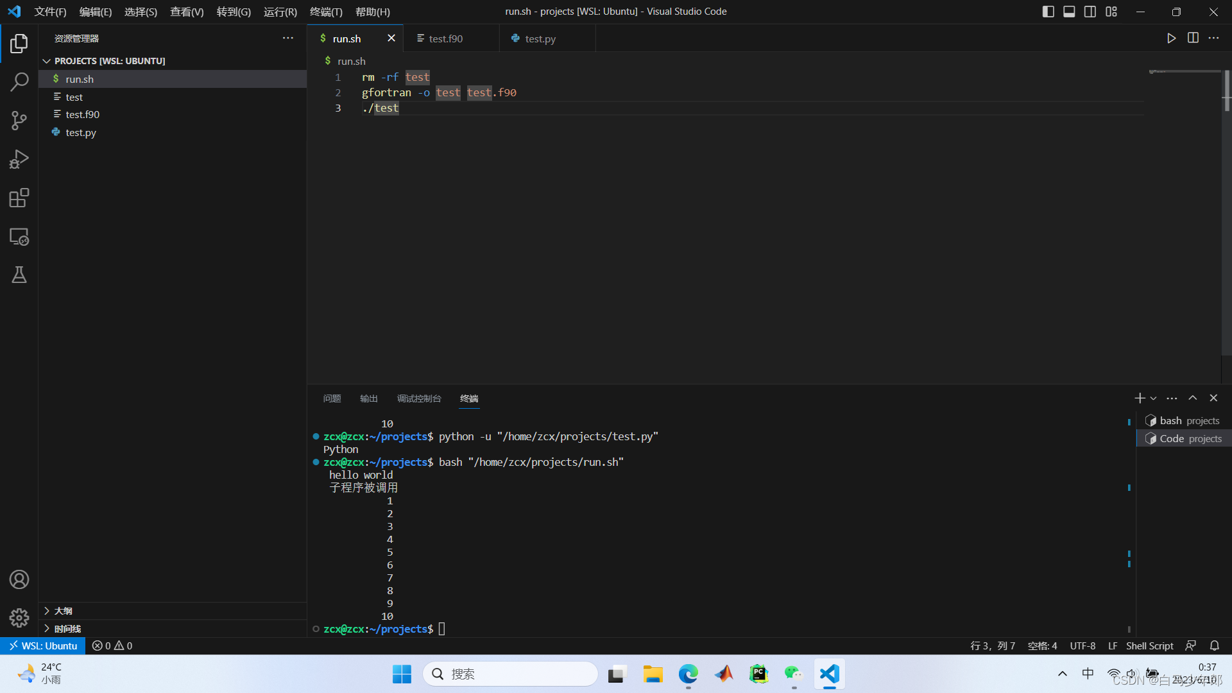This screenshot has width=1232, height=693.
Task: Open the Extensions view
Action: (19, 198)
